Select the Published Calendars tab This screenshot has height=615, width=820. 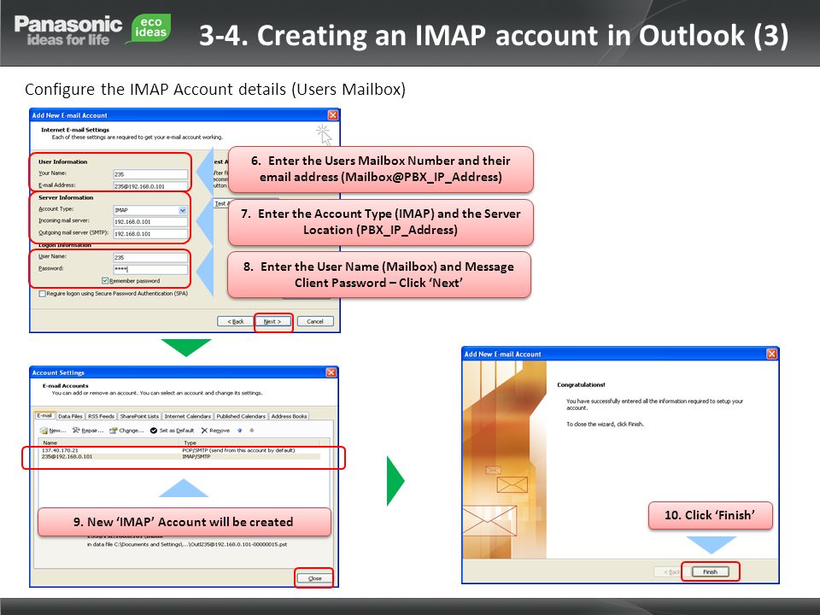click(241, 416)
